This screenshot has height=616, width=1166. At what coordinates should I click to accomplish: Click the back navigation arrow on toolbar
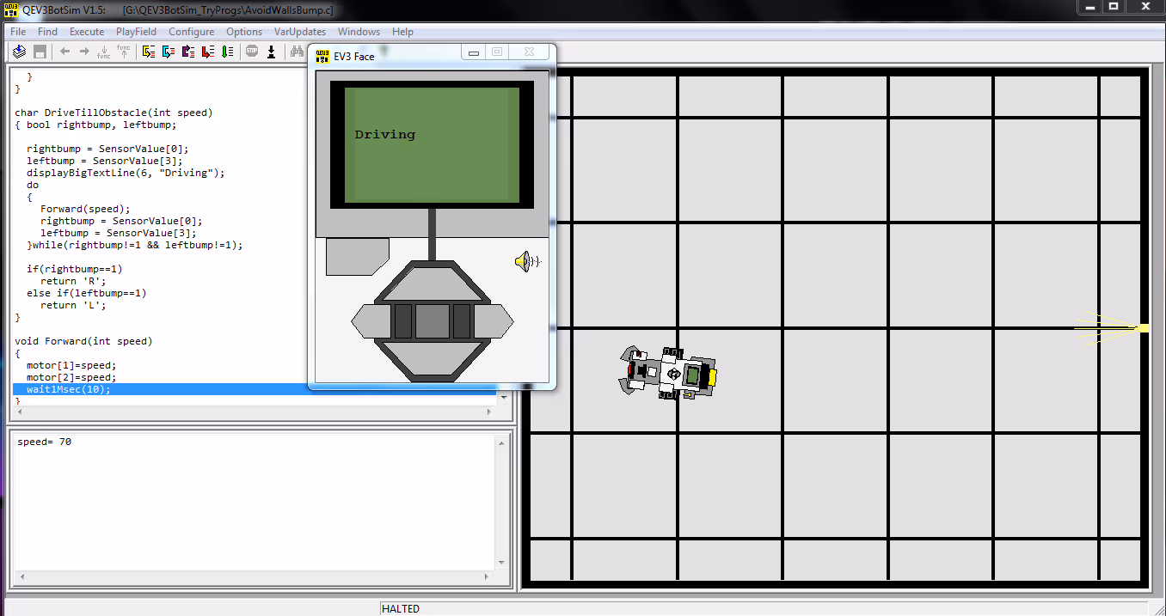[64, 52]
